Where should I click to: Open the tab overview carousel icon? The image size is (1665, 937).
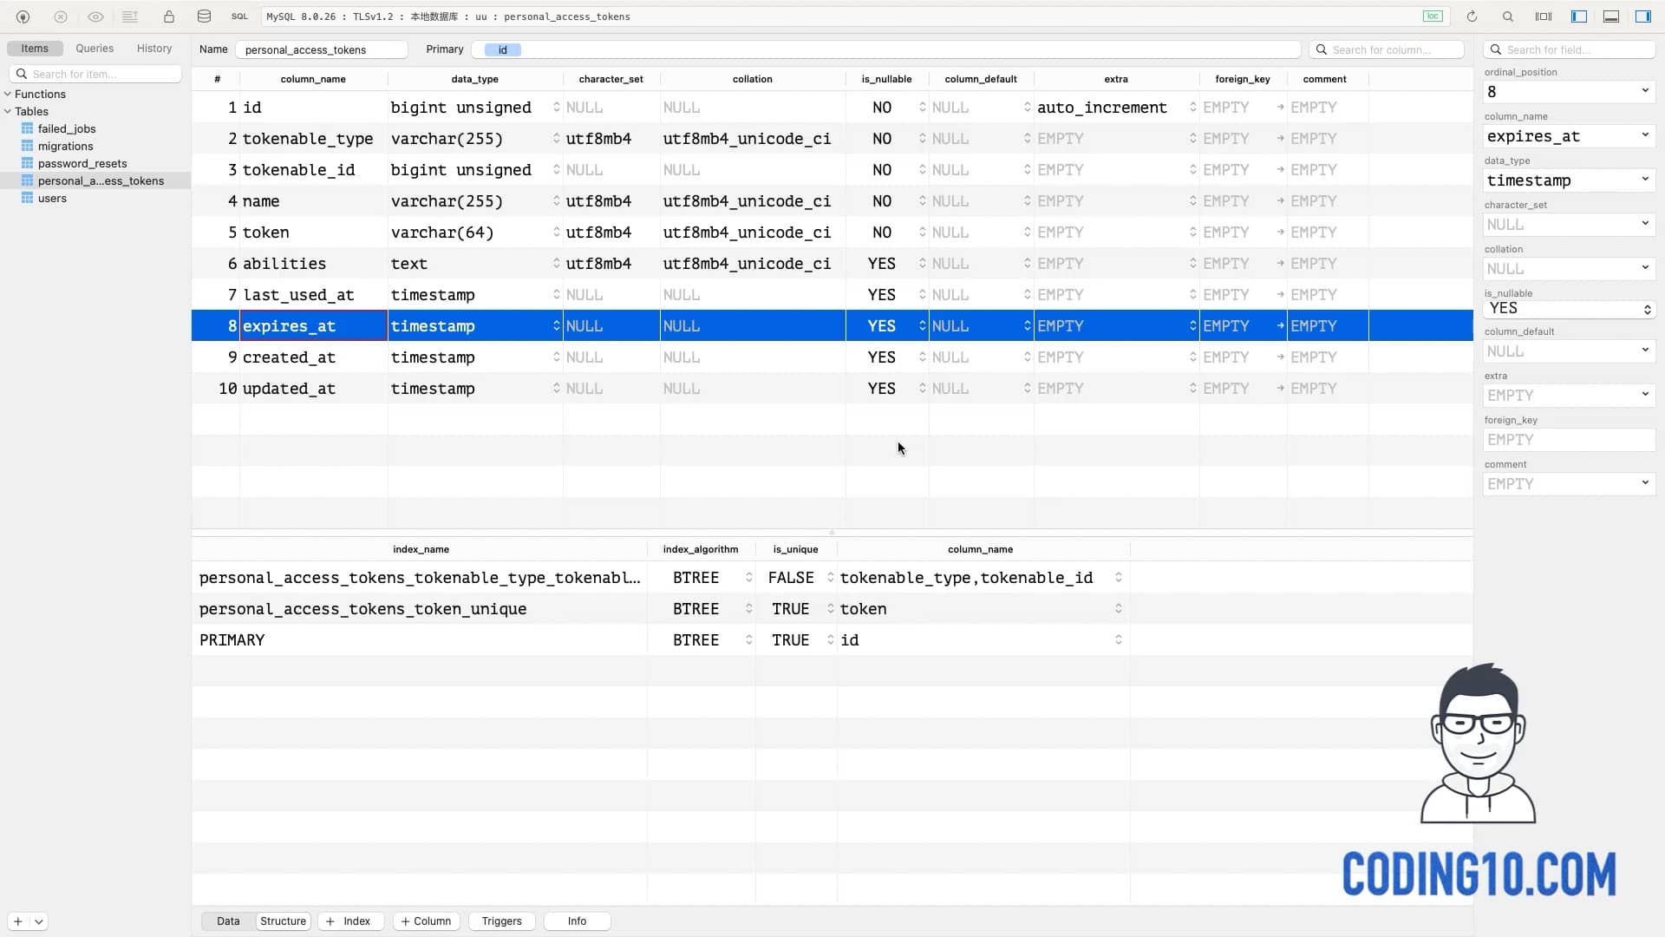pos(1544,16)
